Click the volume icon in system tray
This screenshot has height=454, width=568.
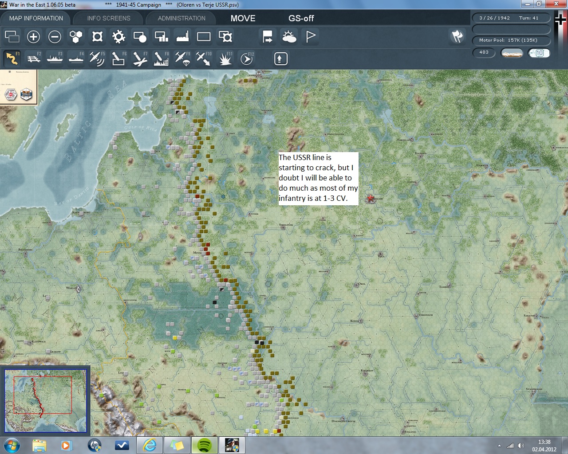pyautogui.click(x=521, y=446)
